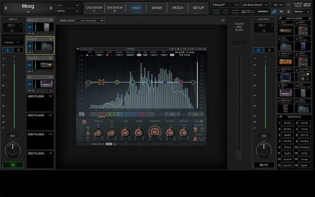The width and height of the screenshot is (315, 197).
Task: Click the back arrow in the F6 preset bar
Action: pyautogui.click(x=173, y=48)
